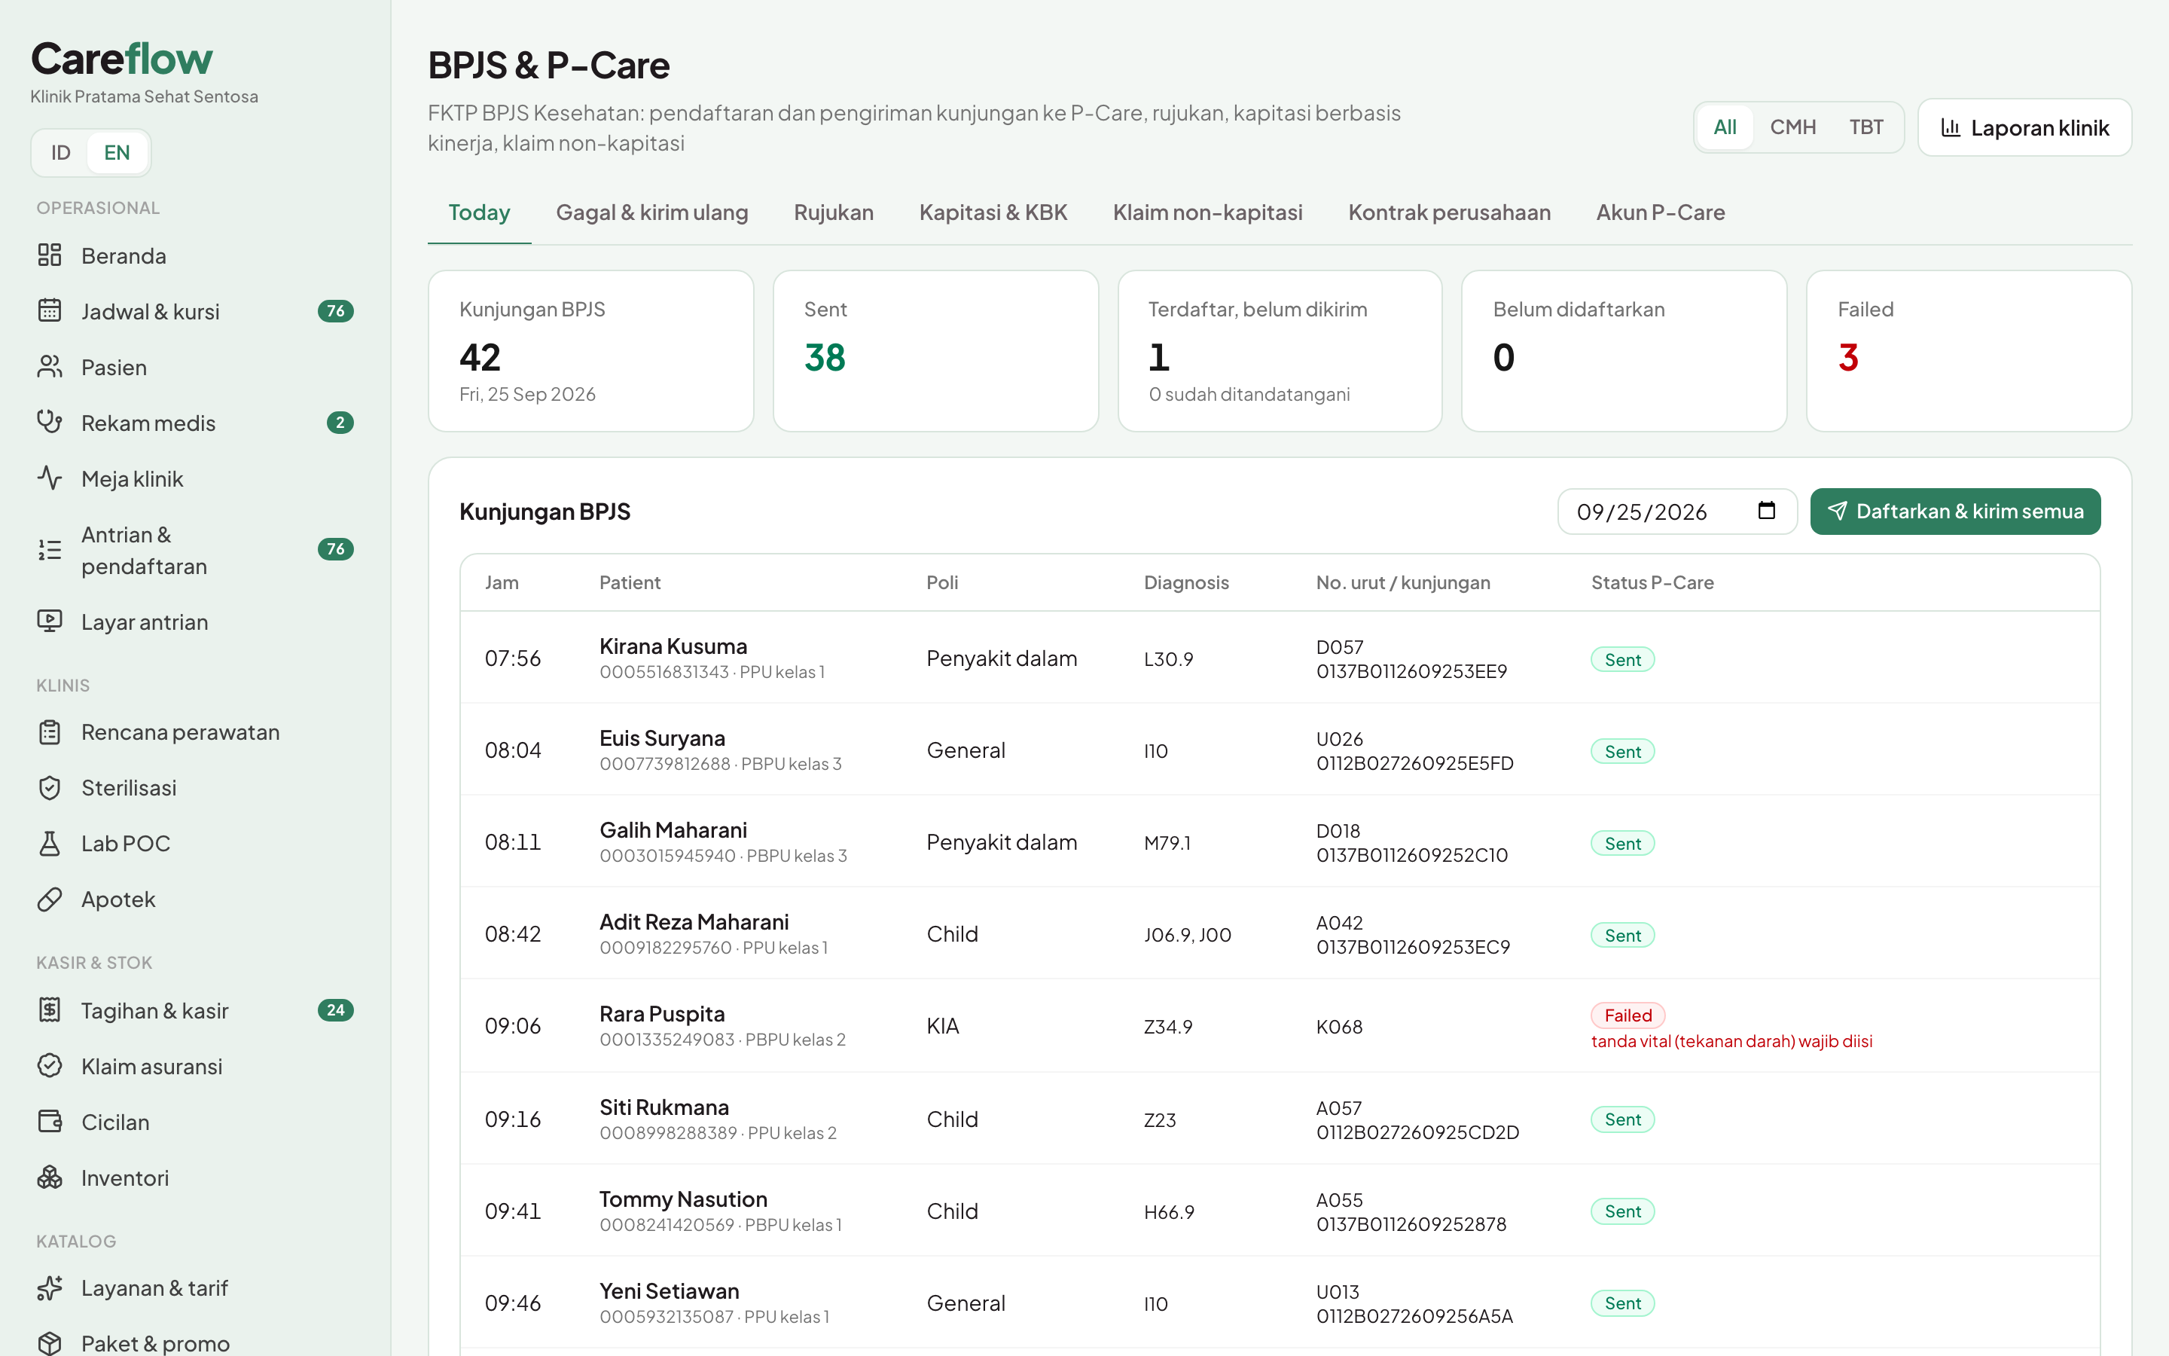The width and height of the screenshot is (2169, 1356).
Task: Click the Status P-Care column header
Action: click(1652, 582)
